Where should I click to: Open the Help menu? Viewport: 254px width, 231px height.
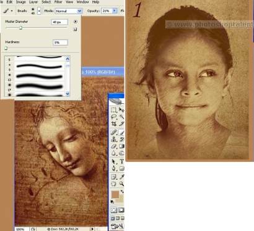95,2
